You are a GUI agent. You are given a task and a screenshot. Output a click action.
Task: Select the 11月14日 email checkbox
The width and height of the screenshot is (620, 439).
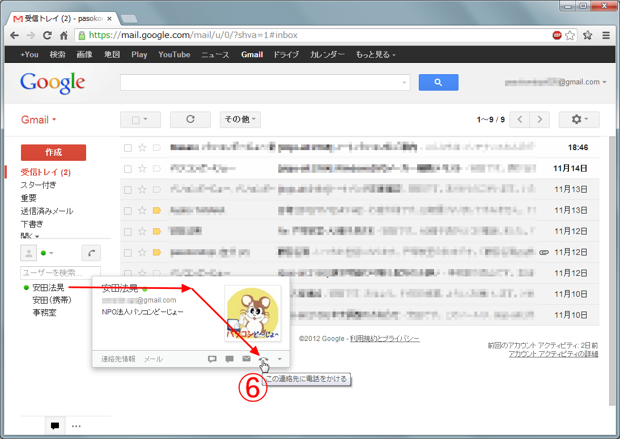[128, 169]
